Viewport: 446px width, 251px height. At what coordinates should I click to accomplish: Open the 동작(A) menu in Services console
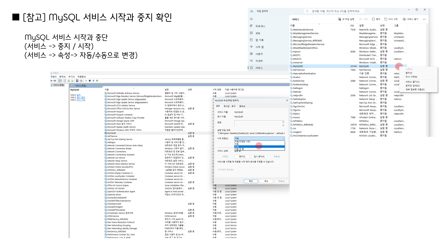(62, 77)
